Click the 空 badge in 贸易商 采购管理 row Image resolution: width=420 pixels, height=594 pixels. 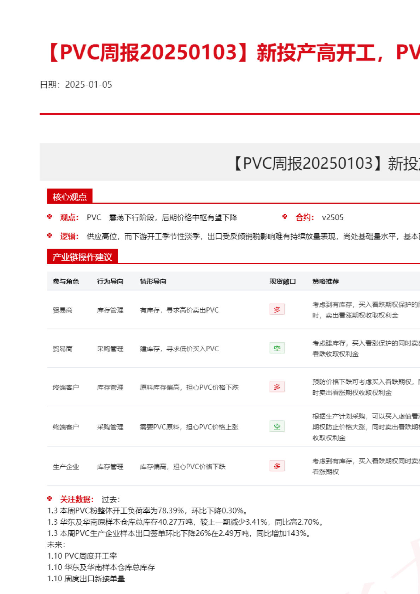tap(277, 348)
